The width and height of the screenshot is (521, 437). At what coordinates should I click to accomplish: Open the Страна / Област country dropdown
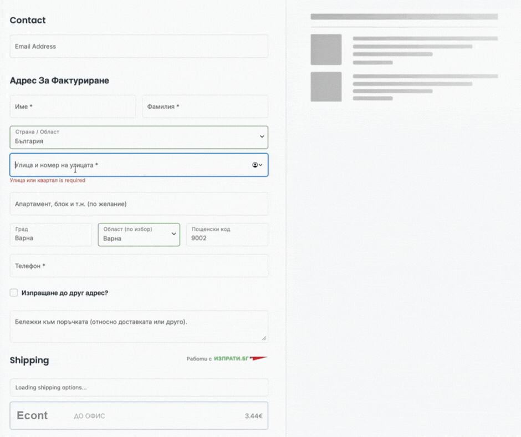point(139,137)
